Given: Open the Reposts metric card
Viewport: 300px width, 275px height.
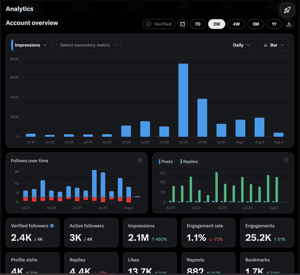Looking at the screenshot, I should pyautogui.click(x=208, y=263).
